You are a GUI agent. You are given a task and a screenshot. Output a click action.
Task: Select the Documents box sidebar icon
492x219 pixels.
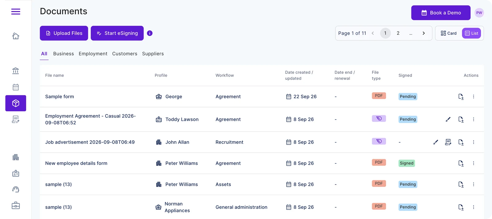coord(16,103)
